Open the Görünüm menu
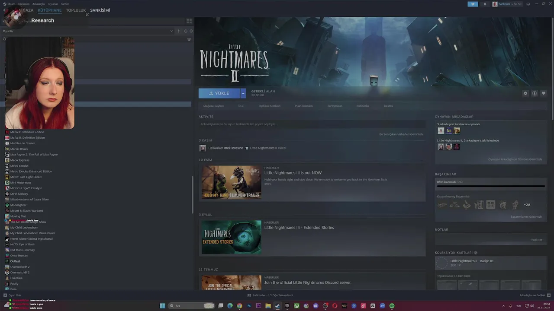Image resolution: width=554 pixels, height=311 pixels. tap(24, 4)
